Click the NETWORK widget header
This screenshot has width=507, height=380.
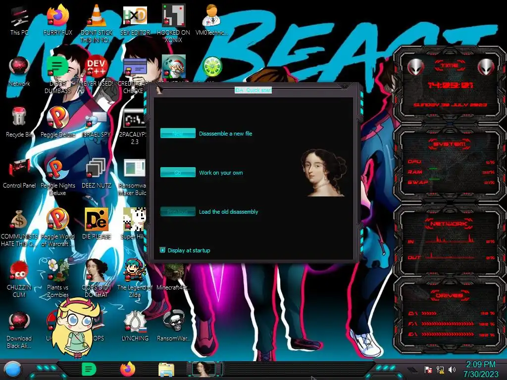(x=449, y=224)
